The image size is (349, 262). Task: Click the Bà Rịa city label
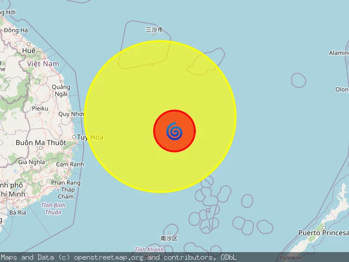pos(17,213)
